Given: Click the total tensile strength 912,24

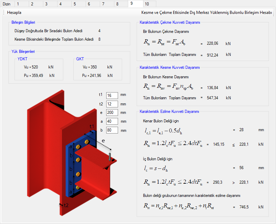Looking at the screenshot, I should [212, 55].
